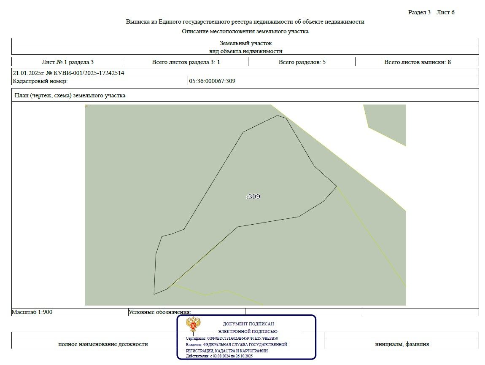
Task: Click the 'Лист № 1 раздела 3' cell
Action: coord(67,62)
